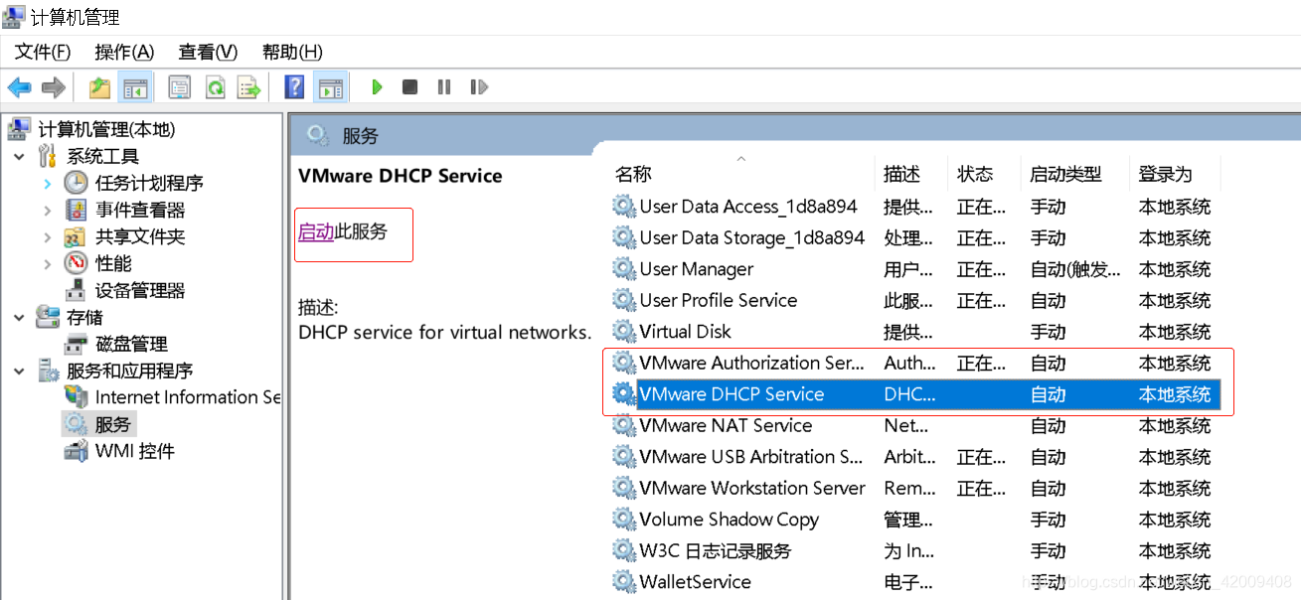
Task: Click the Up one level folder icon
Action: coord(99,87)
